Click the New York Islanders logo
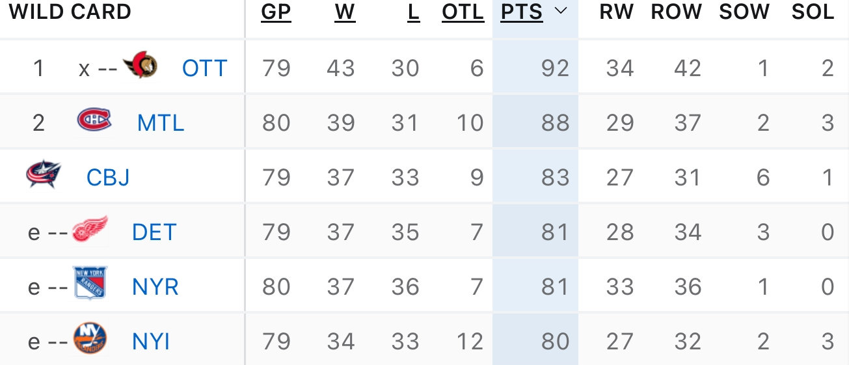Viewport: 849px width, 365px height. pyautogui.click(x=90, y=338)
